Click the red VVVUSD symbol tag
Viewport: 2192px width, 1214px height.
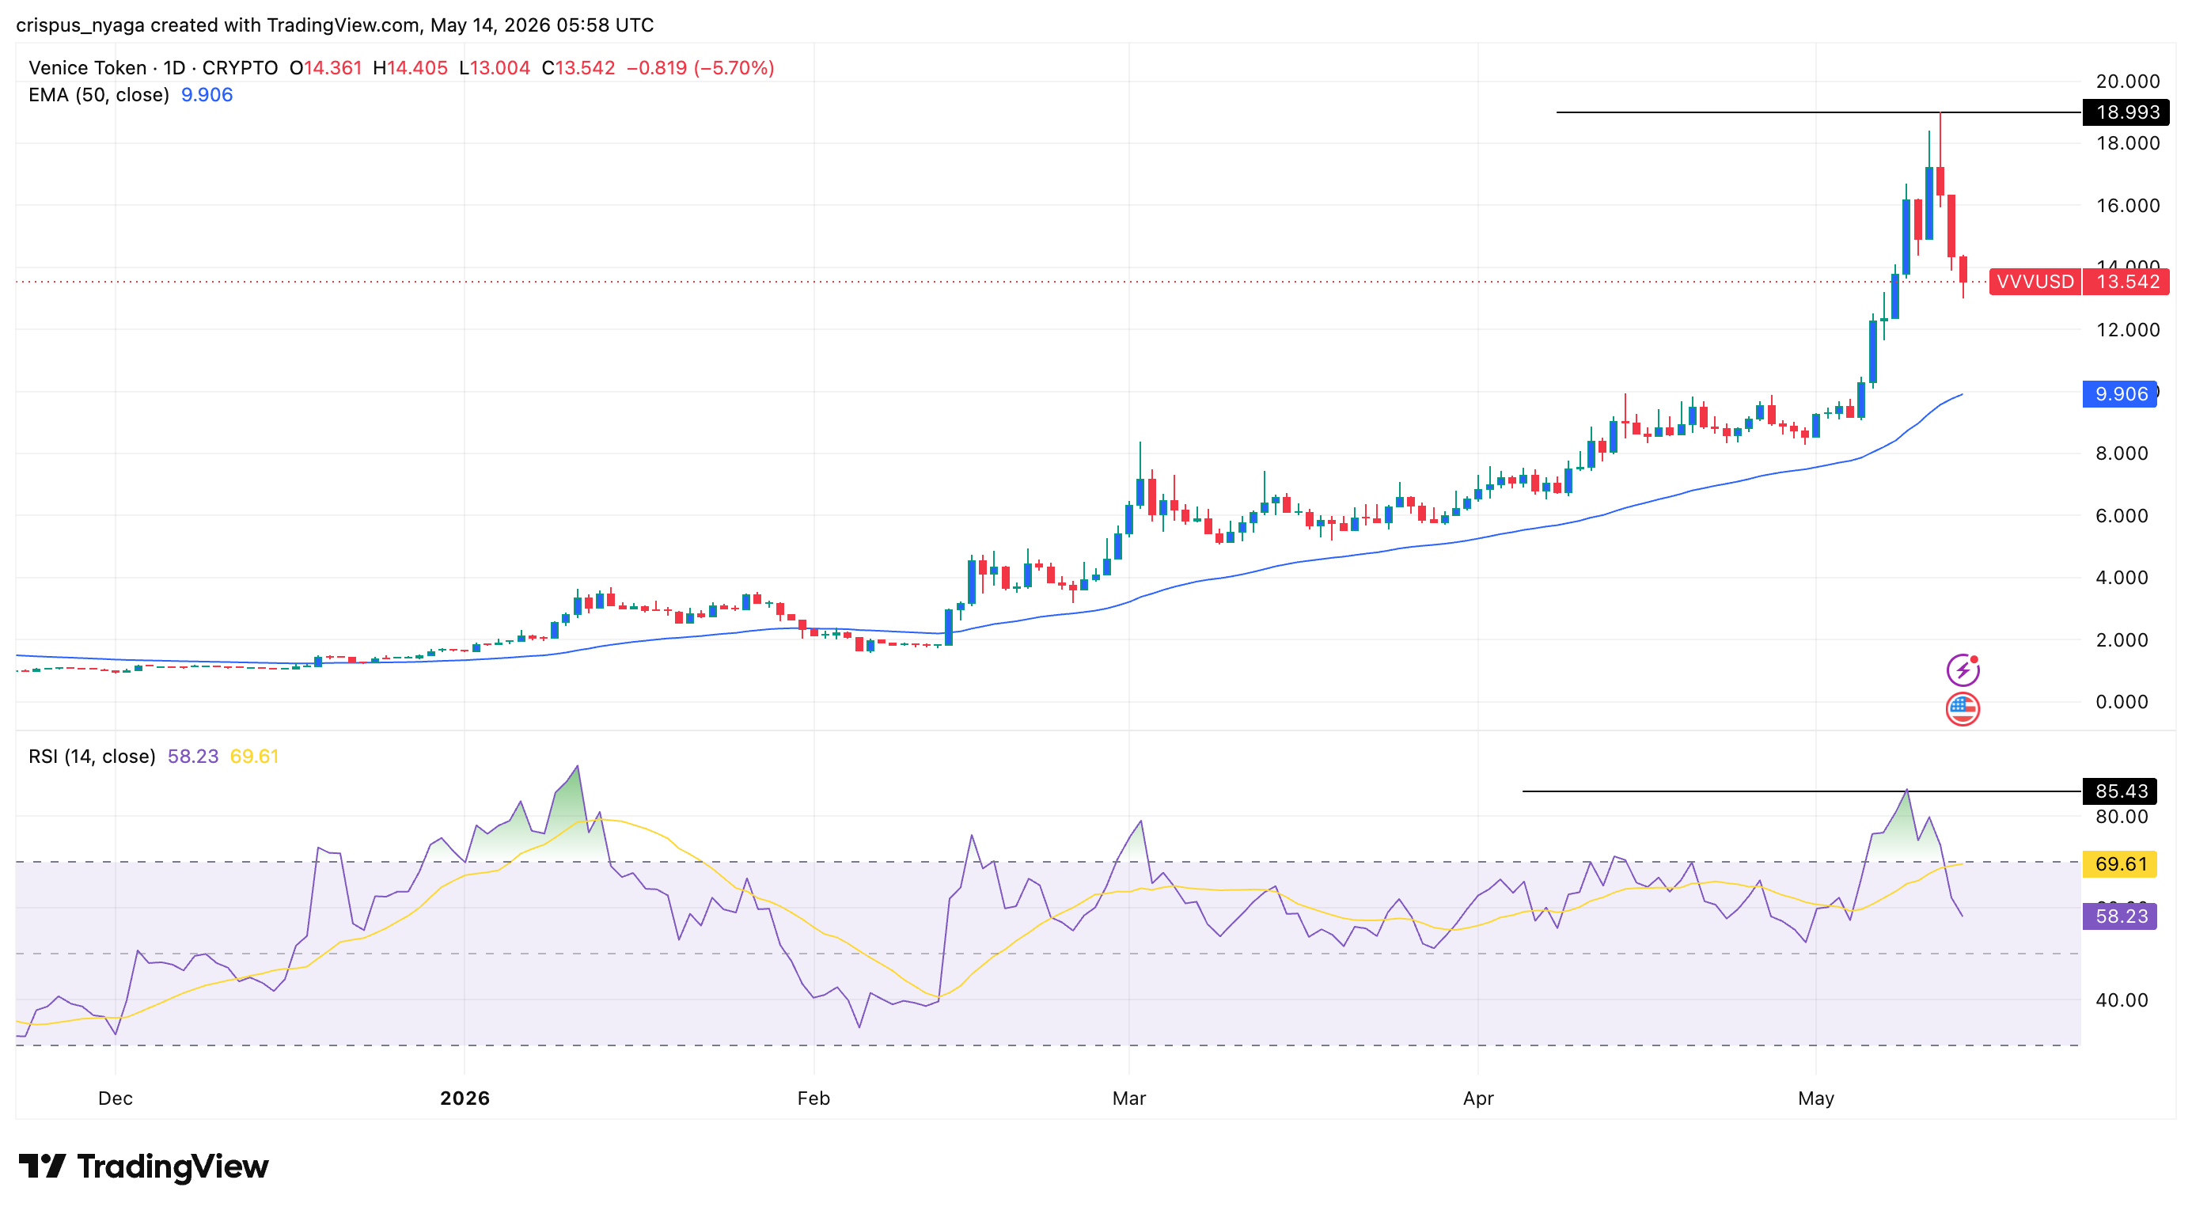point(2035,282)
